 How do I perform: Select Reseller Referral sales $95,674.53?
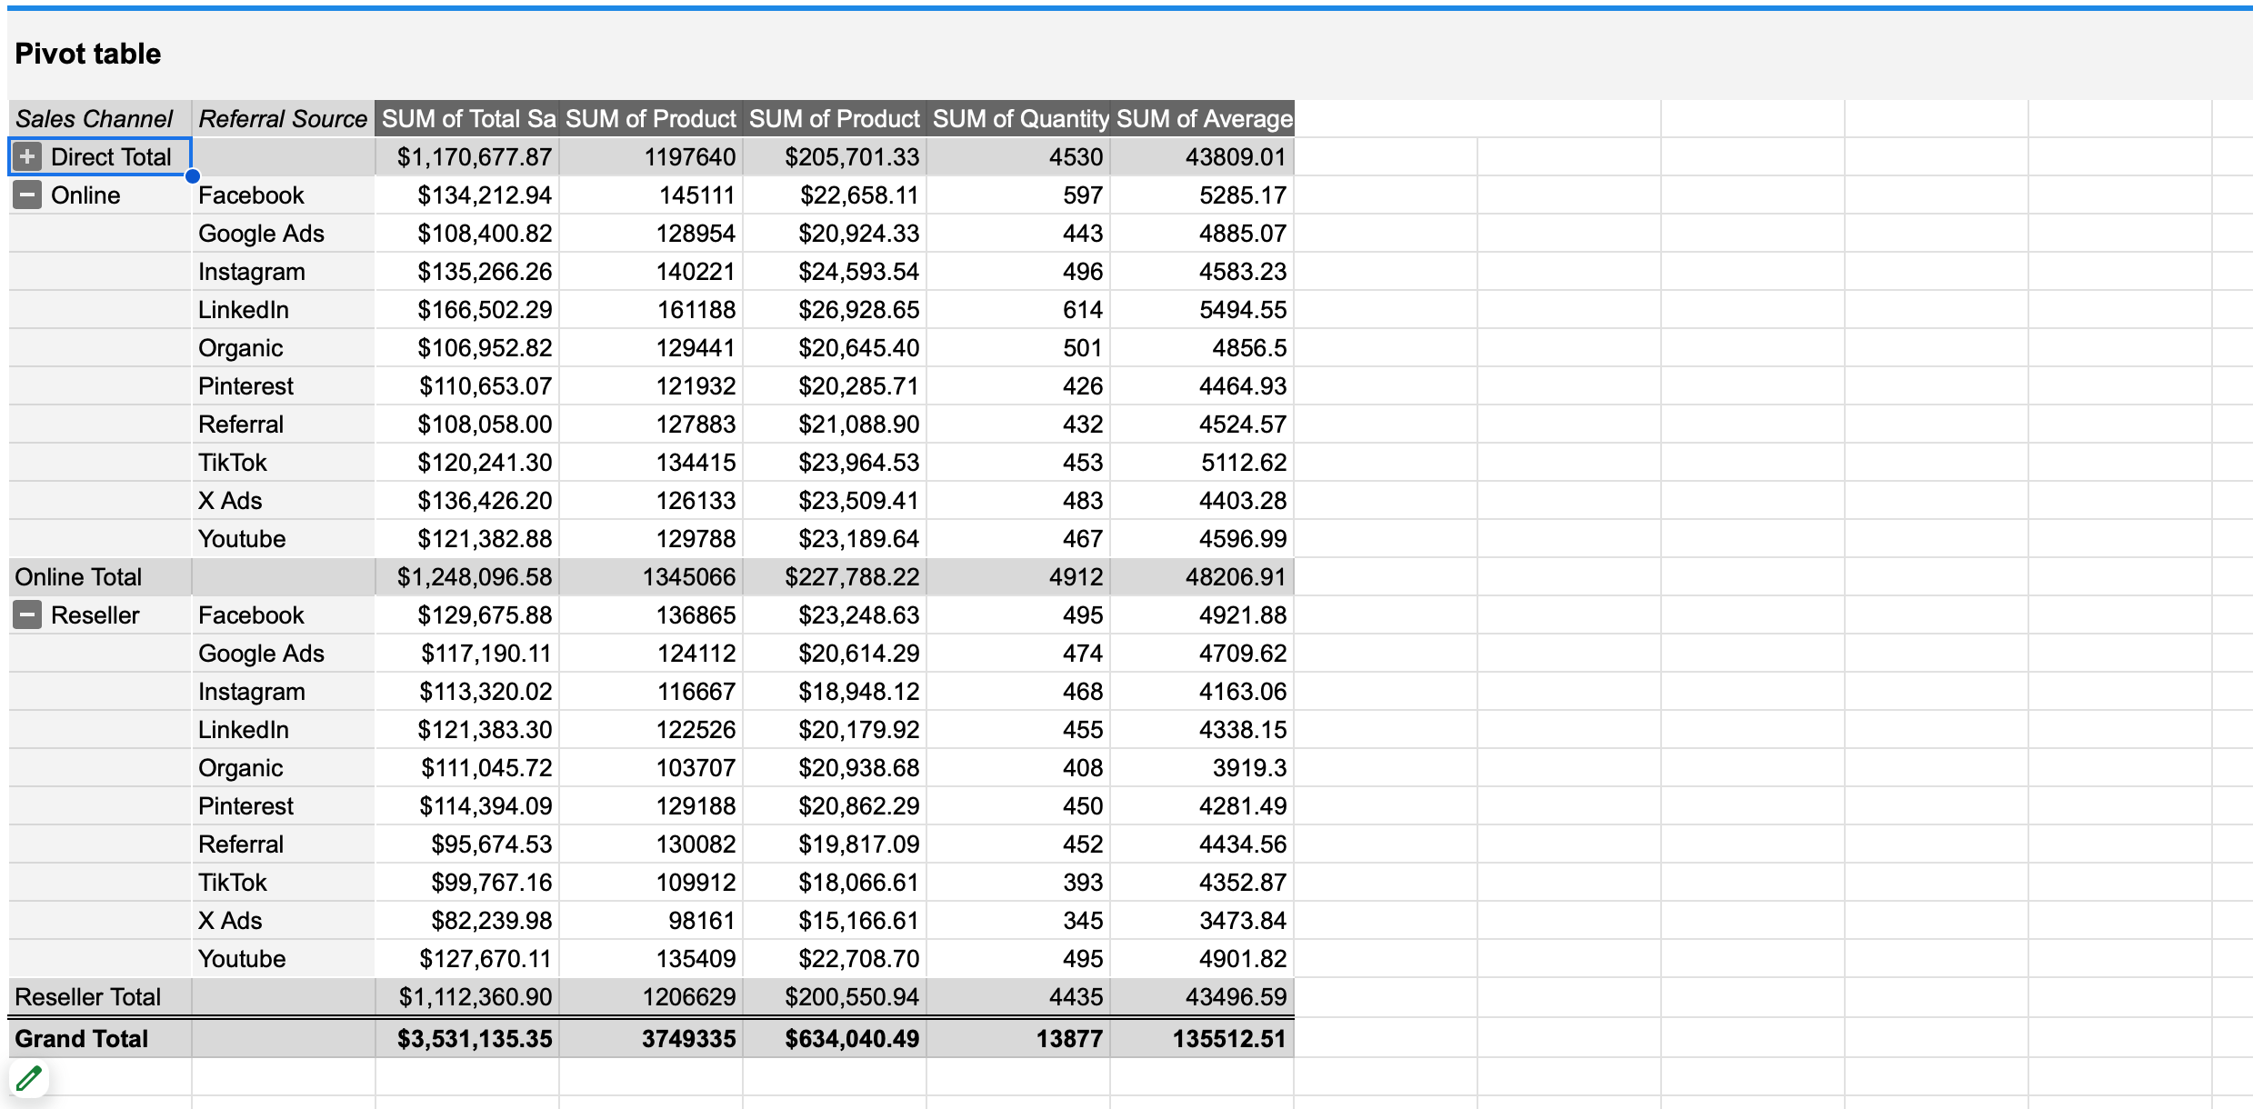pos(467,844)
